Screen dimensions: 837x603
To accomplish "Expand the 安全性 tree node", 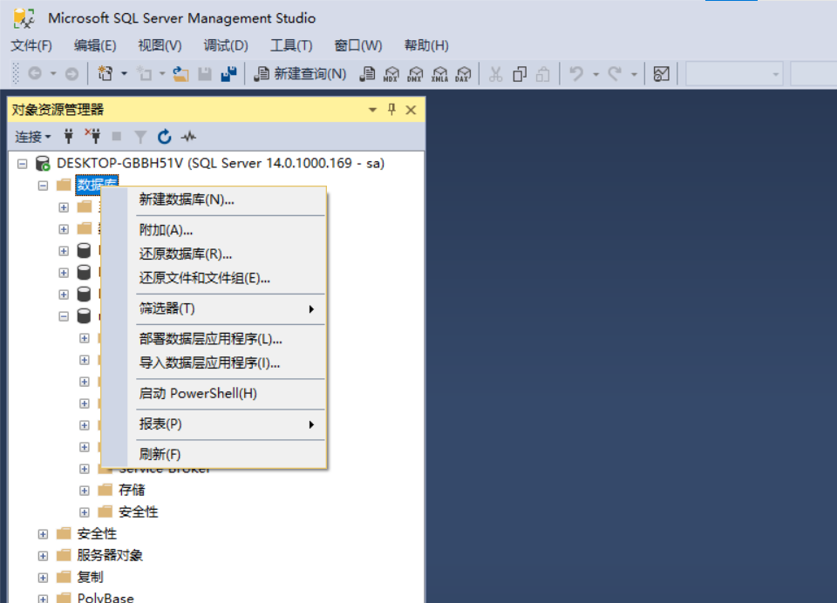I will [43, 533].
